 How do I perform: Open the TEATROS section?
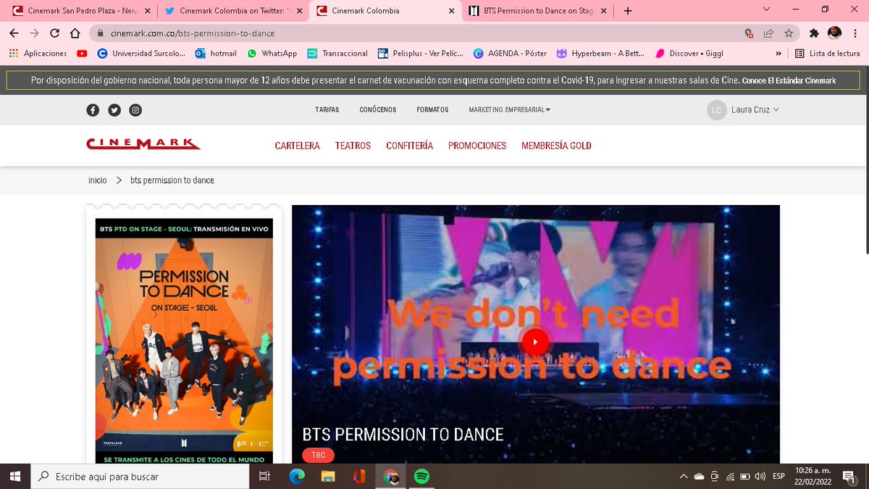[x=353, y=146]
